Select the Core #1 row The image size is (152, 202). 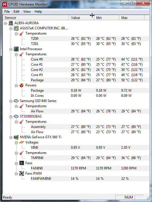(x=90, y=65)
